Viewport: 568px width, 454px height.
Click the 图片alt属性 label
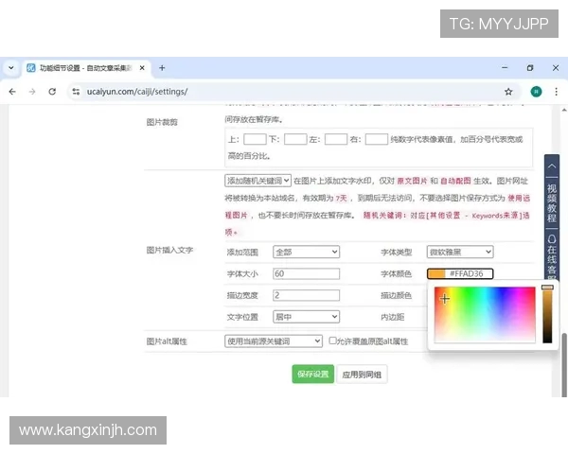(167, 341)
